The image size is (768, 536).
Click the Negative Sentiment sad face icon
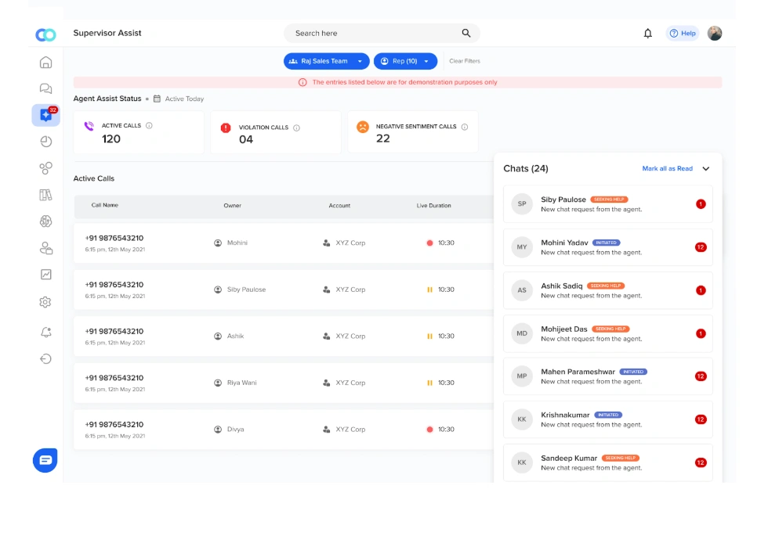click(x=362, y=127)
